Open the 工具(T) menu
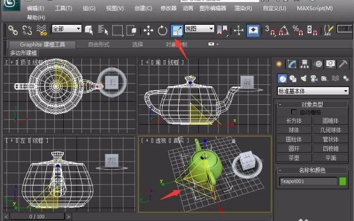This screenshot has width=354, height=221. 64,9
